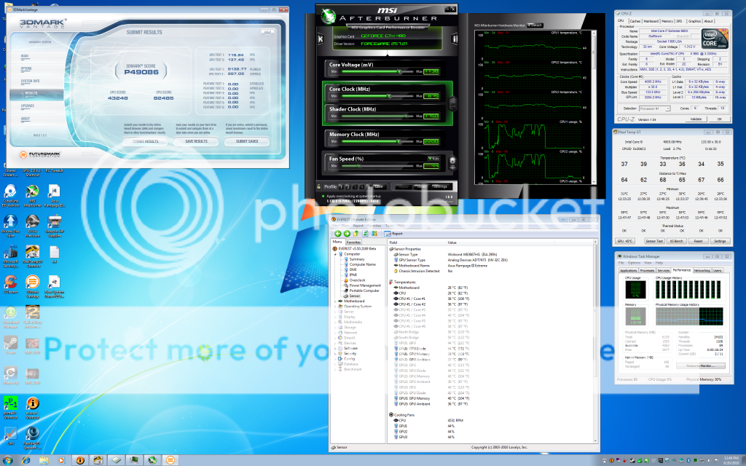The height and width of the screenshot is (466, 746).
Task: Click the lock icon beside Afterburner Profile
Action: tap(319, 186)
